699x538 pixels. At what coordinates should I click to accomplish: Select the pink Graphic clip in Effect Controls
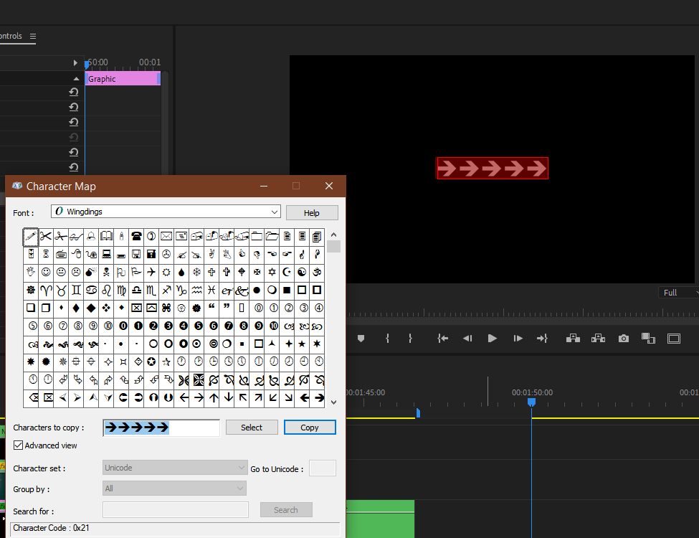[123, 78]
